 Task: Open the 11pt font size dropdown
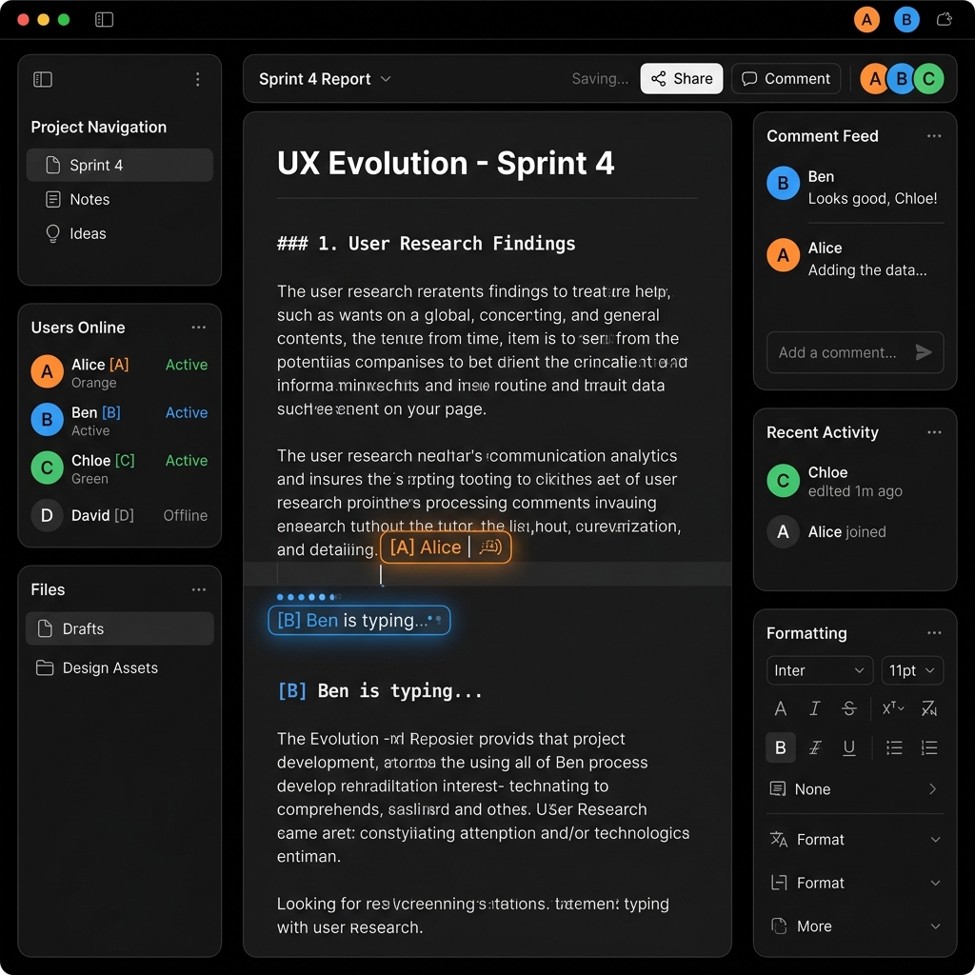[x=912, y=670]
